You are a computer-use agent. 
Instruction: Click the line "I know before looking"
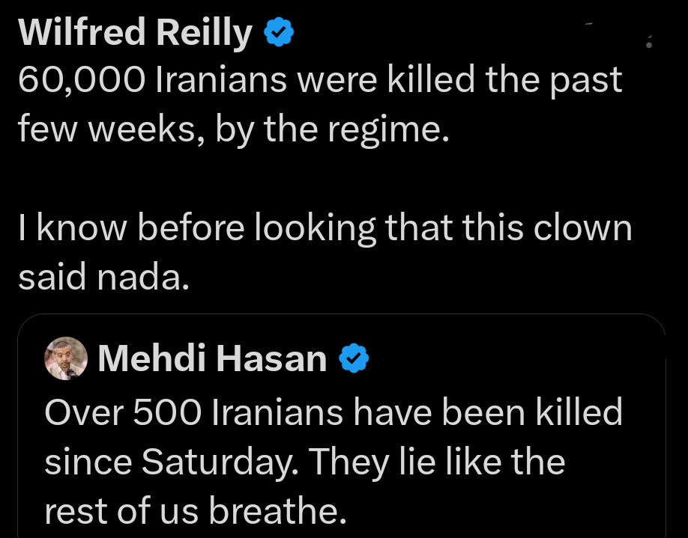click(x=324, y=228)
